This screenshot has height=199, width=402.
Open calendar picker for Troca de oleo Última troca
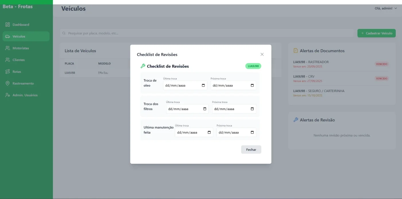[x=203, y=85]
